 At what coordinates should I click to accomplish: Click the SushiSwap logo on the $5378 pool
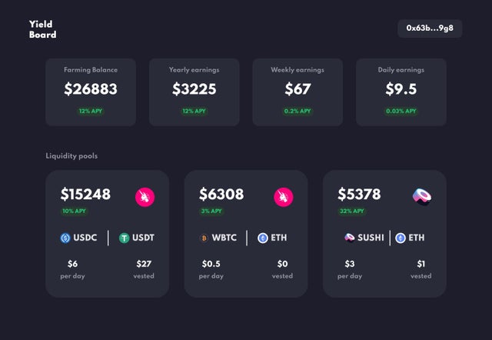coord(422,197)
